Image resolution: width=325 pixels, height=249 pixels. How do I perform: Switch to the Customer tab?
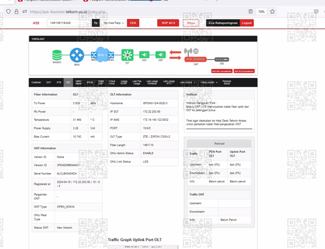36,83
